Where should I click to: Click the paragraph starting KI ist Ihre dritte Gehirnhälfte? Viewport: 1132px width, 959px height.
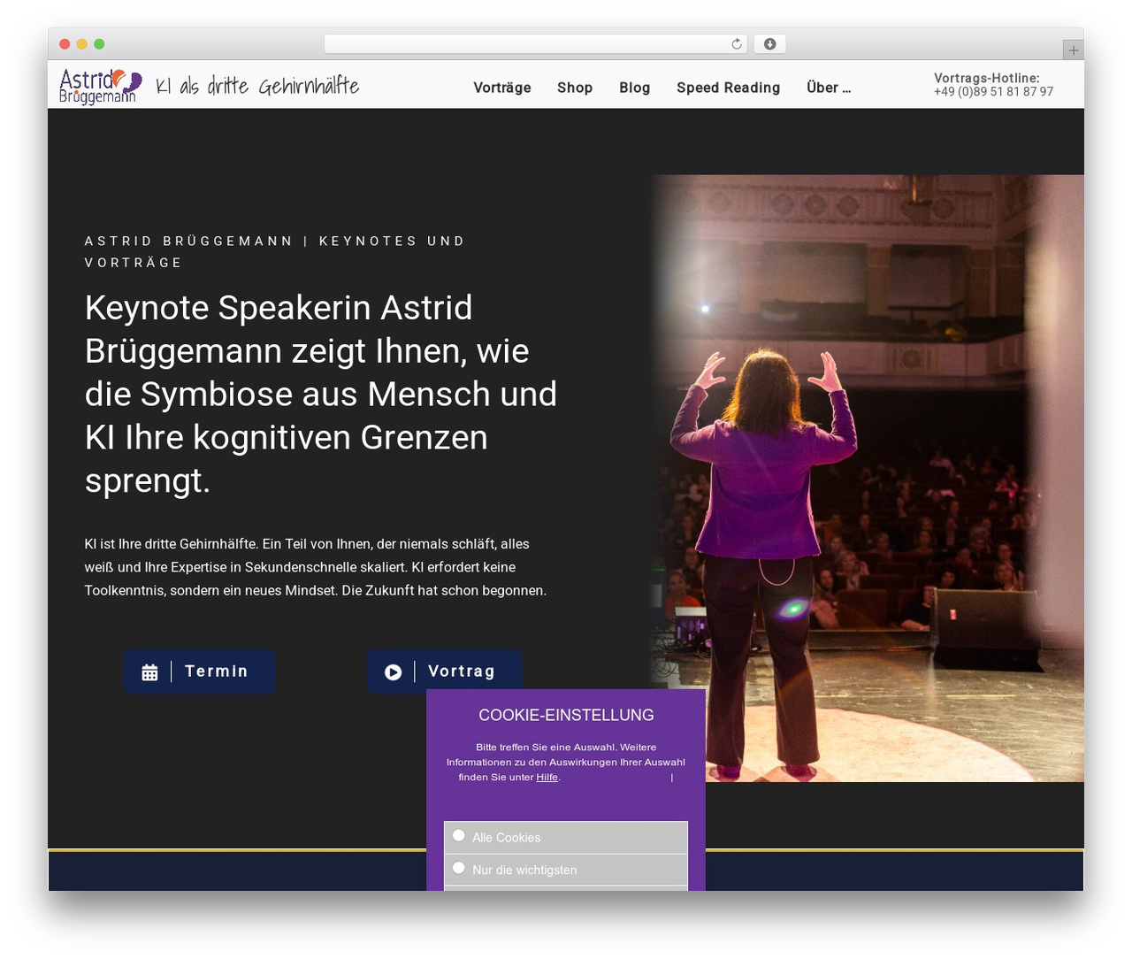click(x=316, y=567)
